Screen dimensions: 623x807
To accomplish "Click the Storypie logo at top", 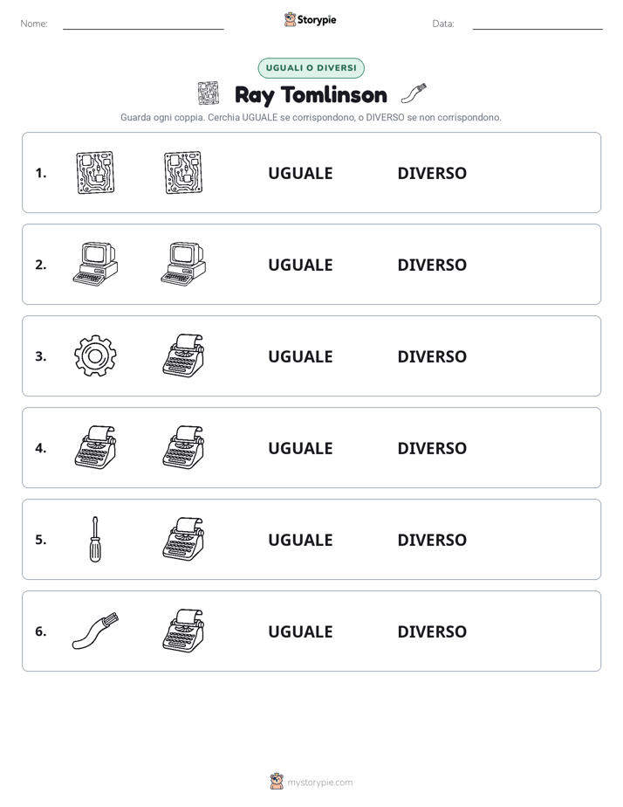I will pos(310,19).
